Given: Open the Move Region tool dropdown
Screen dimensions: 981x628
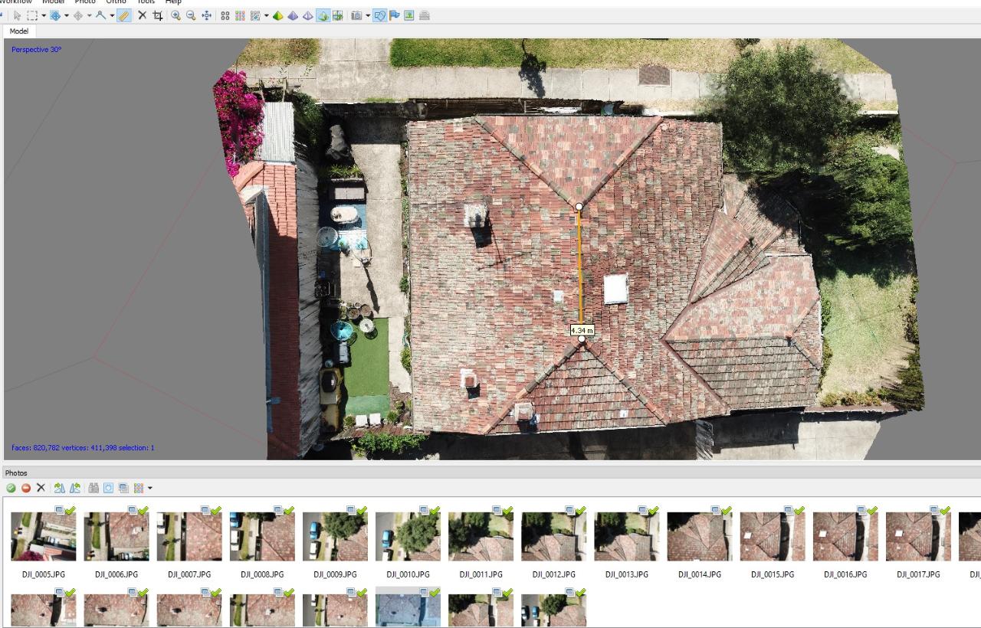Looking at the screenshot, I should point(66,15).
